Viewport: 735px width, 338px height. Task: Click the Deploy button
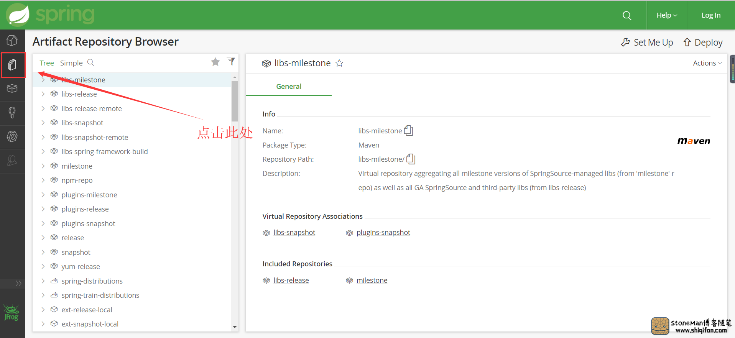pyautogui.click(x=703, y=42)
